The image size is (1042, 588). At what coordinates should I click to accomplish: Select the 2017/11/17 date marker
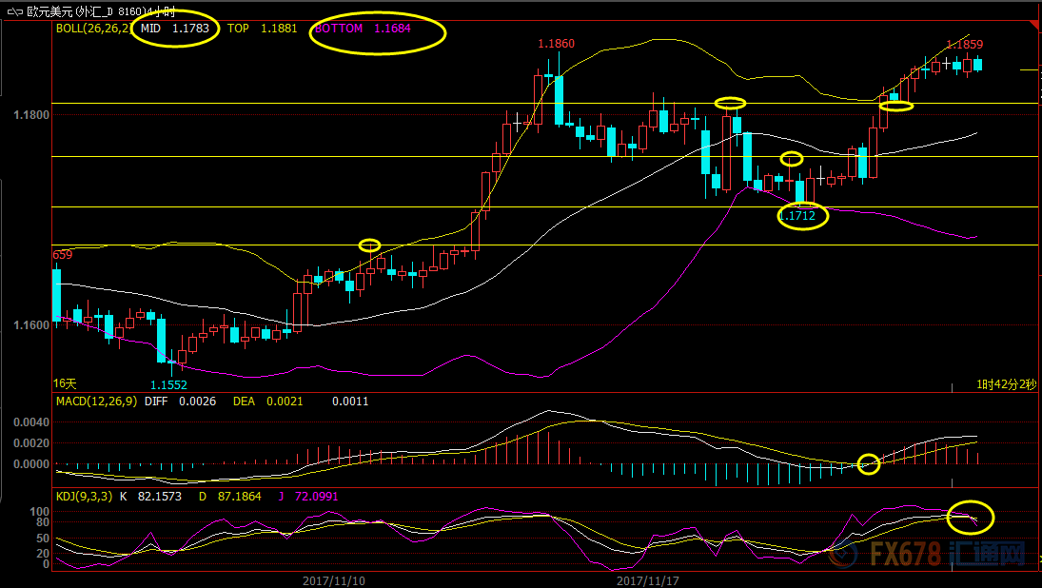coord(648,580)
